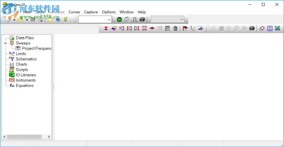Click the red question mark brace icon
Image resolution: width=284 pixels, height=147 pixels.
[x=121, y=28]
